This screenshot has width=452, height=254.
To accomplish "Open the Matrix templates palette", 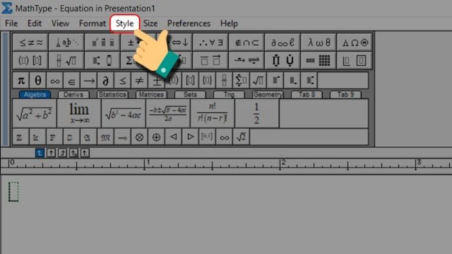I will 318,61.
